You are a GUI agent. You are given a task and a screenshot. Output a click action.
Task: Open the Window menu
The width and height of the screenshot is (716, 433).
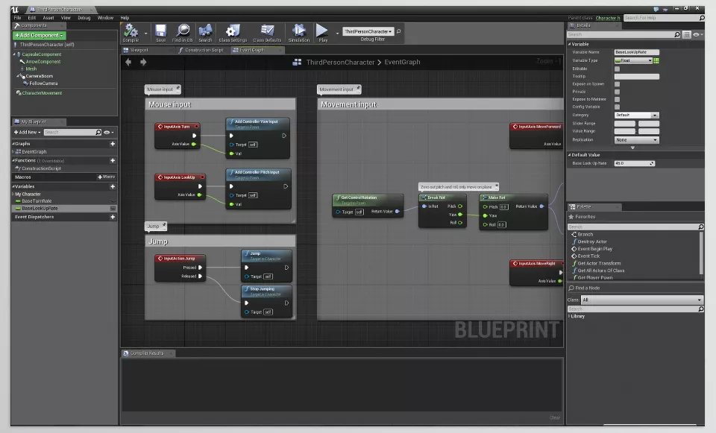coord(105,18)
